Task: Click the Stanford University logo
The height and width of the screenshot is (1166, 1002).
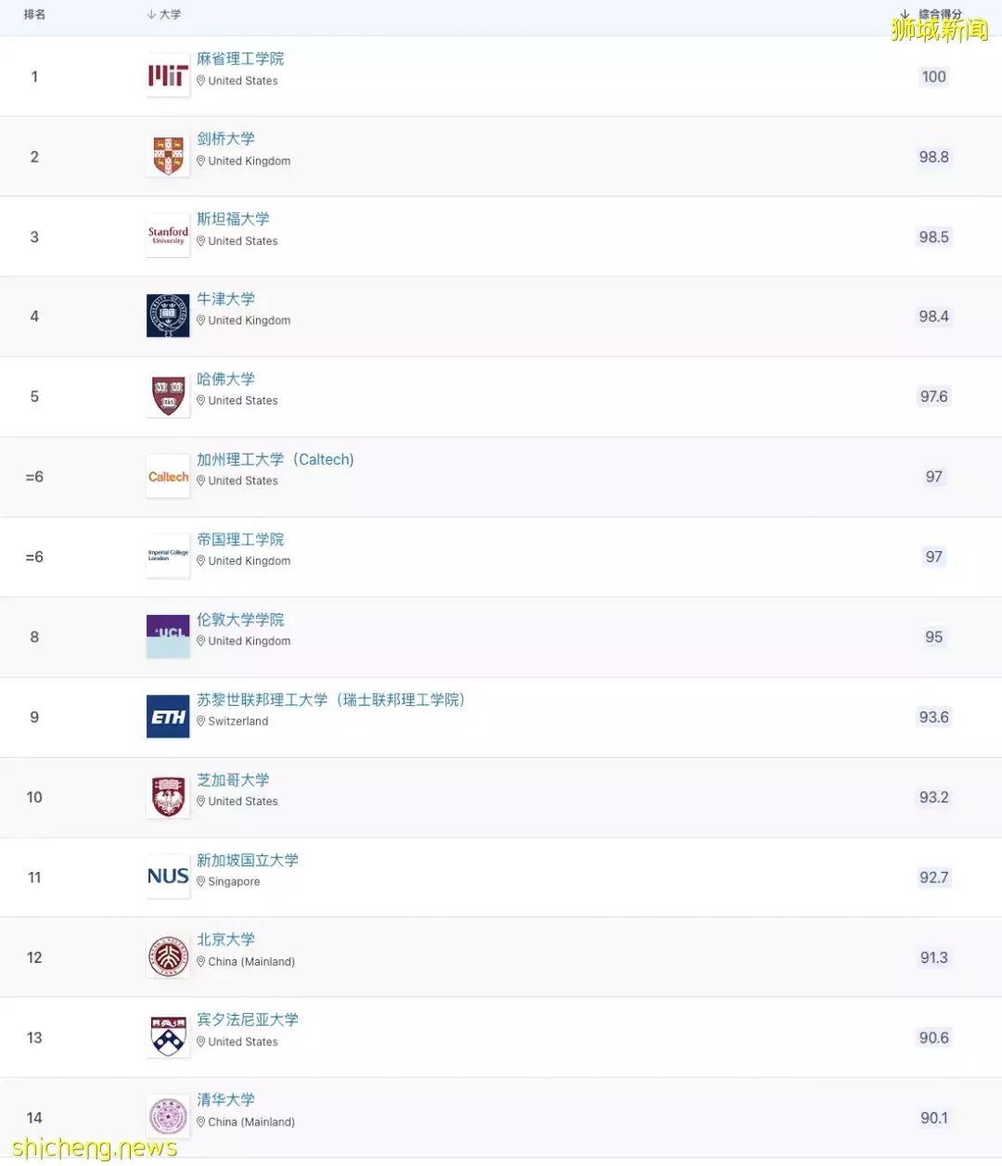Action: (x=168, y=237)
